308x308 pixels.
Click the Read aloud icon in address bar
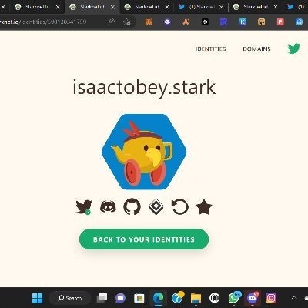112,22
